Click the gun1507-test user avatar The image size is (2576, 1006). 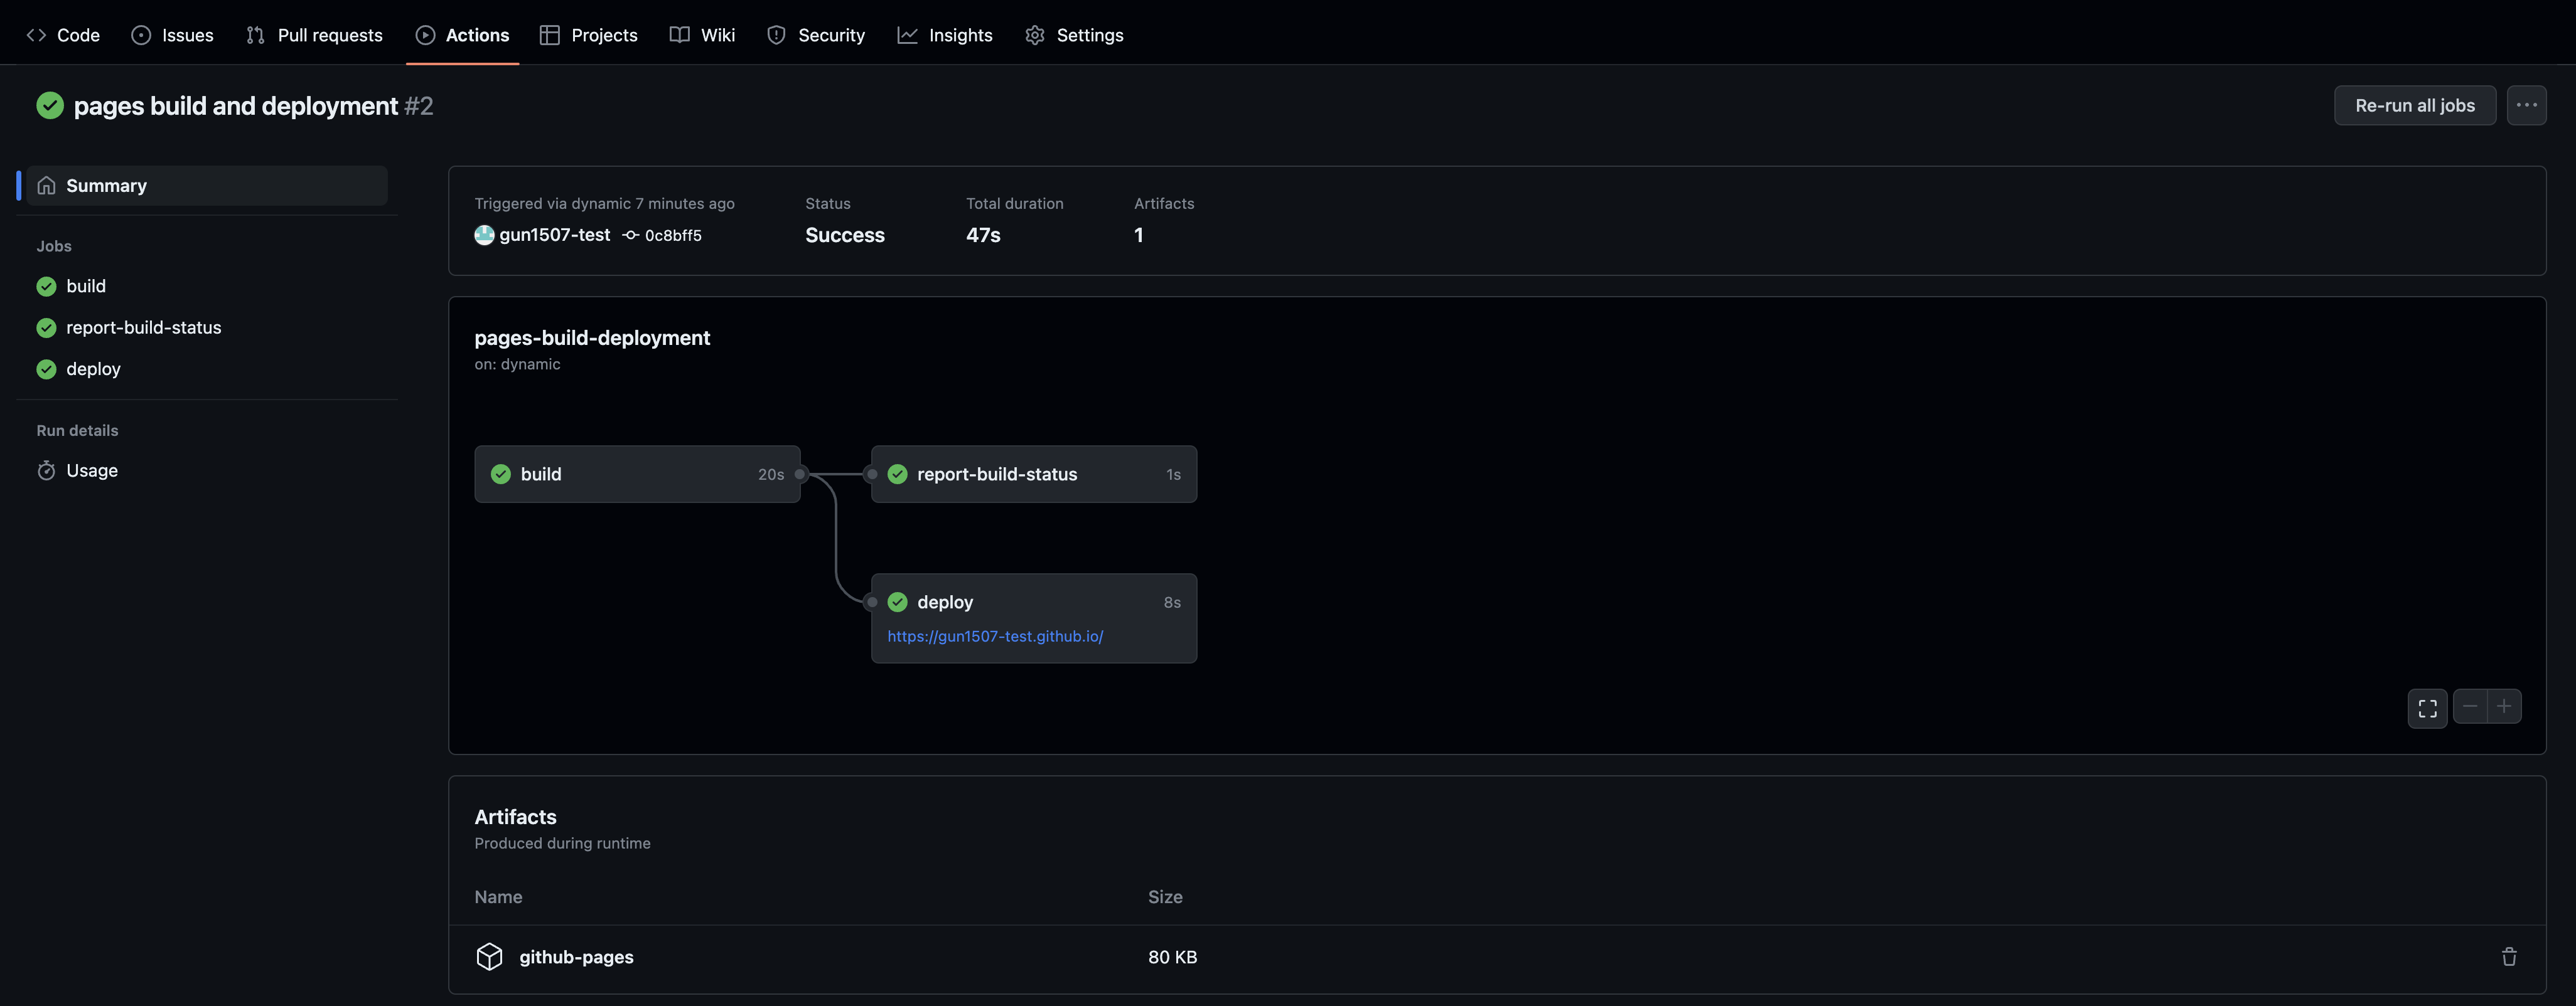(x=484, y=235)
